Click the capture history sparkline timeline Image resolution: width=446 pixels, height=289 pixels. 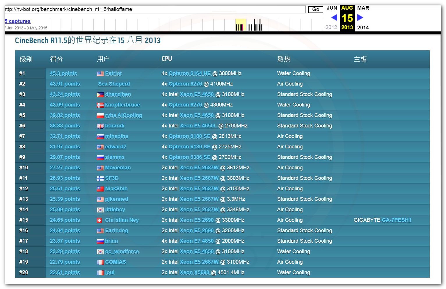186,24
